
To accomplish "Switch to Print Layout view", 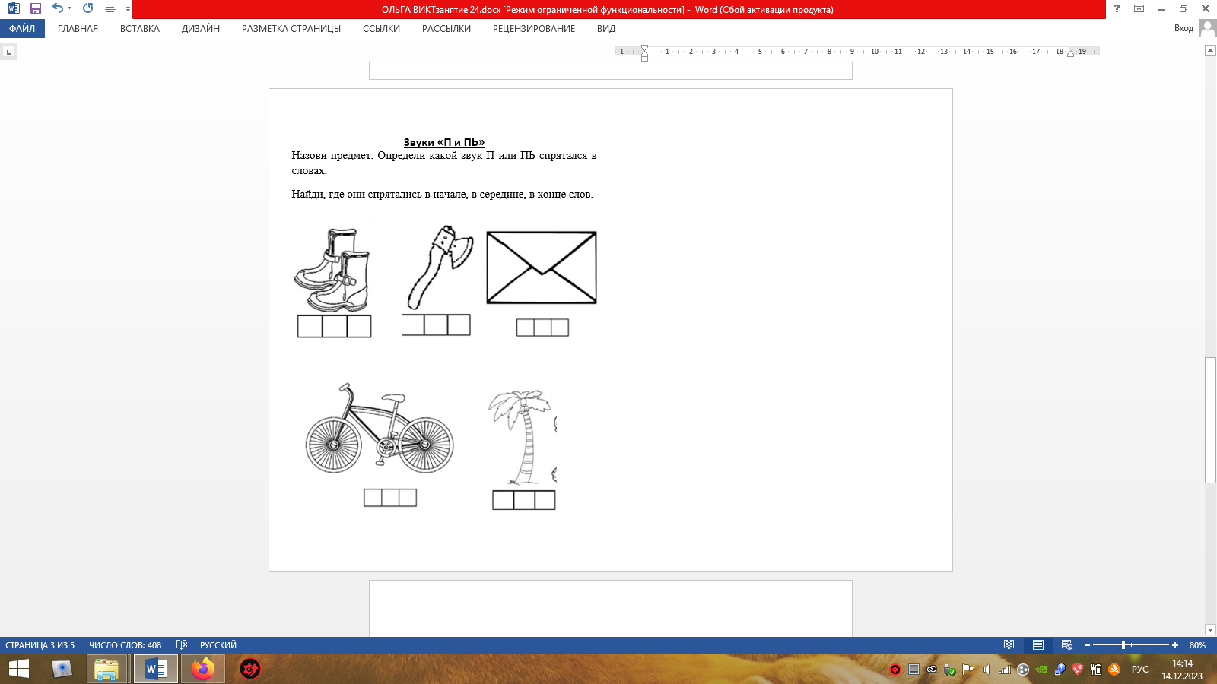I will pyautogui.click(x=1037, y=645).
